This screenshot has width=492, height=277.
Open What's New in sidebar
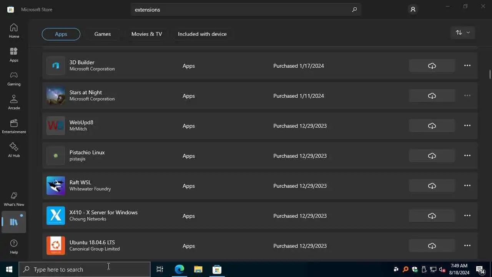click(14, 199)
